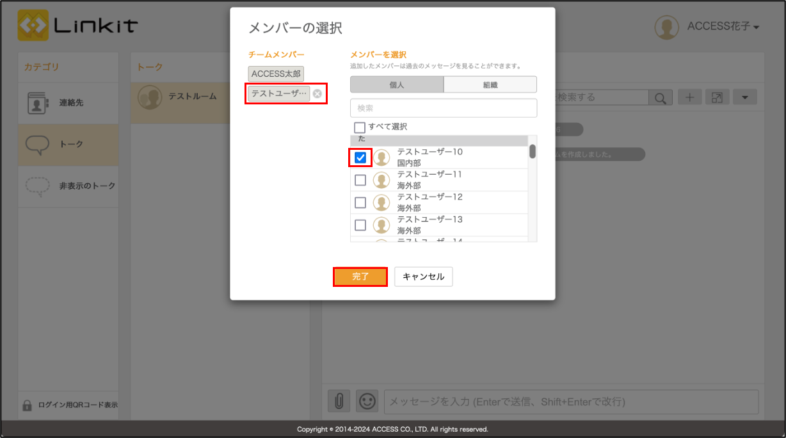This screenshot has height=438, width=786.
Task: Tick the すべて選択 checkbox
Action: (x=360, y=127)
